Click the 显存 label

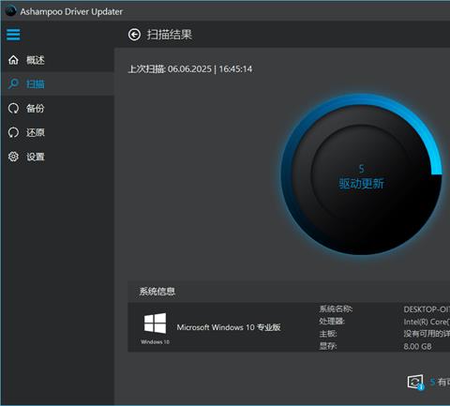[328, 346]
